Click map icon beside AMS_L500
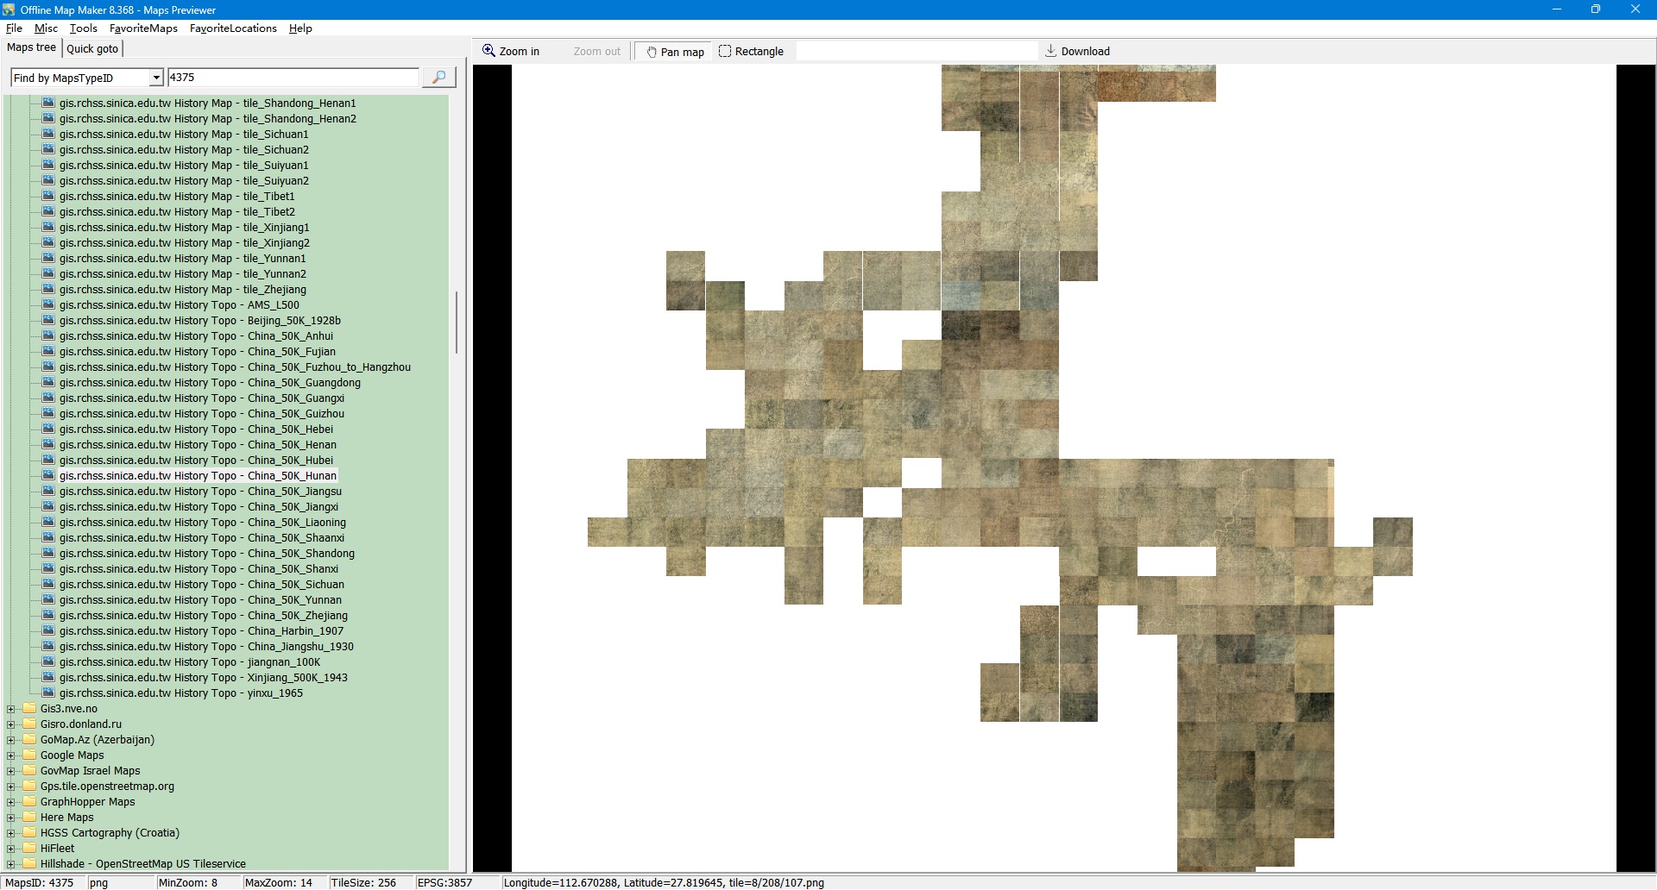Screen dimensions: 1657x890 48,305
